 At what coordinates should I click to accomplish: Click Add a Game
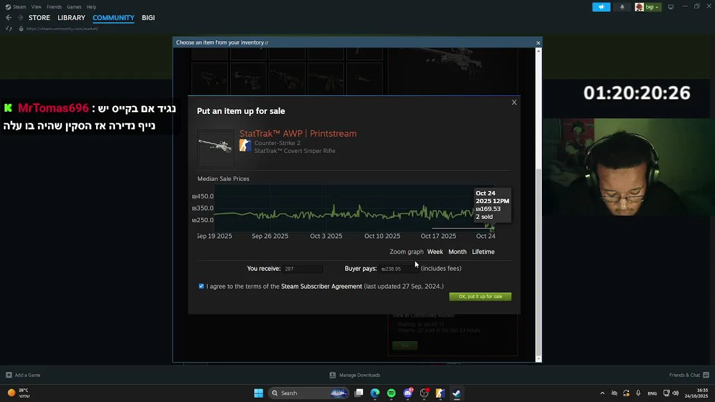23,375
